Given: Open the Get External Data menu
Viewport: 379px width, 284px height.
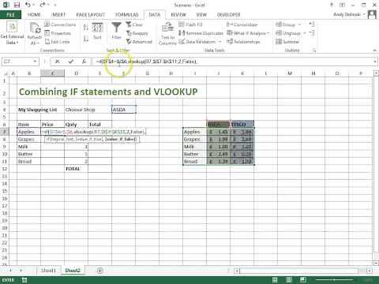Looking at the screenshot, I should pyautogui.click(x=12, y=34).
